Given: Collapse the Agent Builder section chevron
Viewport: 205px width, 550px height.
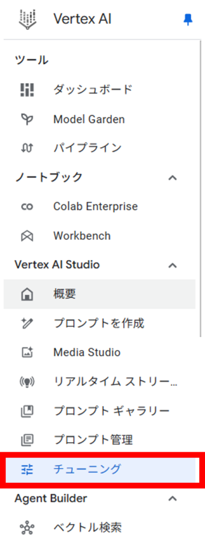Looking at the screenshot, I should pos(172,498).
